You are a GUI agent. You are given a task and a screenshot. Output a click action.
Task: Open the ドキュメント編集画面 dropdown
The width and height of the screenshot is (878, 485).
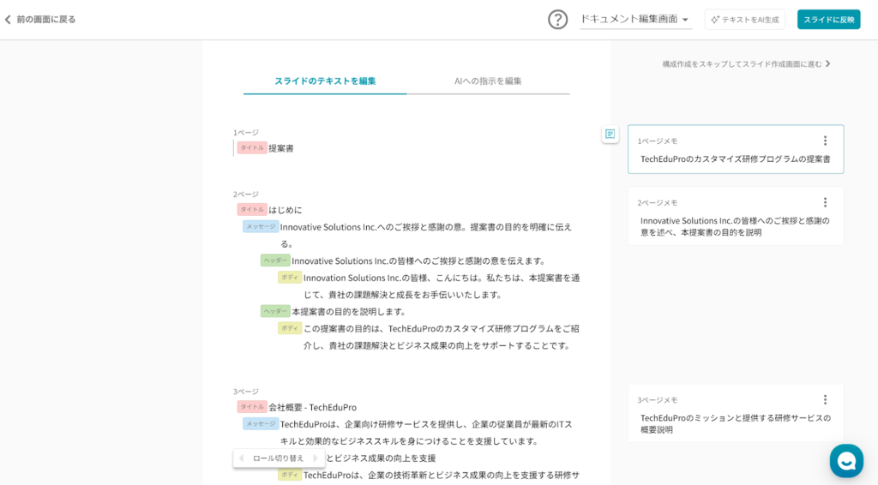point(634,19)
